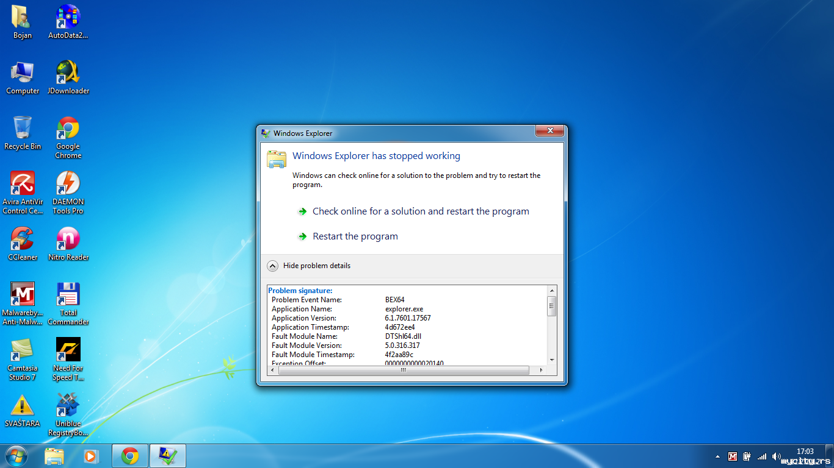This screenshot has width=834, height=468.
Task: Click the details horizontal scrollbar thumb
Action: (x=404, y=370)
